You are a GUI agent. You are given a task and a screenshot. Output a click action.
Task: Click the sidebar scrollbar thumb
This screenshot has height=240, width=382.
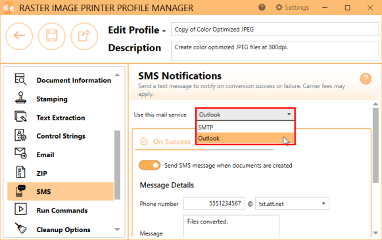117,165
